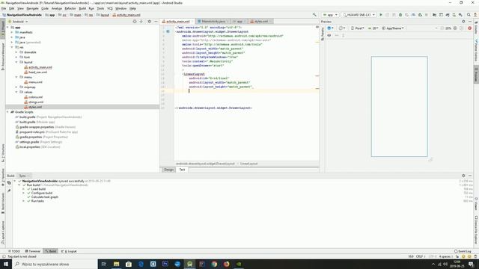
Task: Click the pin icon in Build panel sidebar
Action: pyautogui.click(x=9, y=191)
